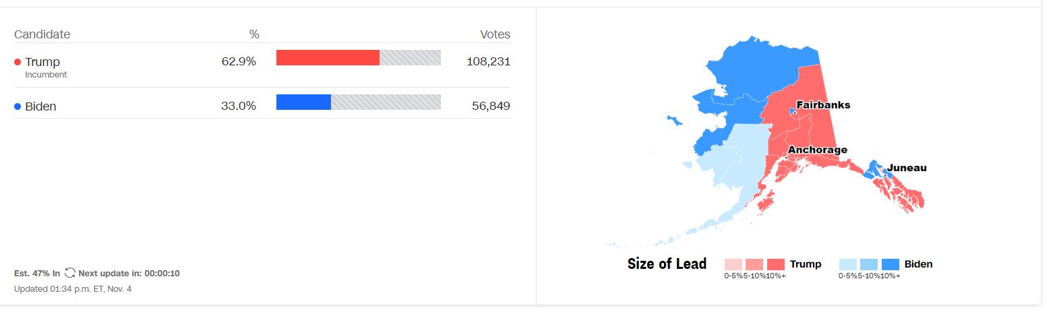Click the Fairbanks label on the map
The width and height of the screenshot is (1055, 312).
823,105
